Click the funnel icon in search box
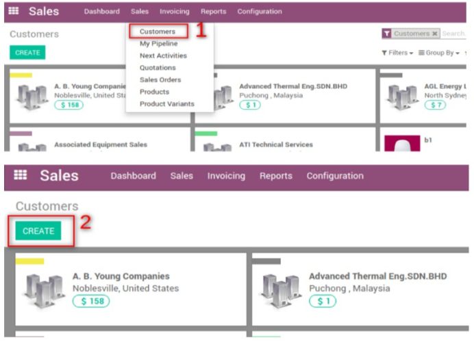This screenshot has height=342, width=474. click(x=387, y=34)
